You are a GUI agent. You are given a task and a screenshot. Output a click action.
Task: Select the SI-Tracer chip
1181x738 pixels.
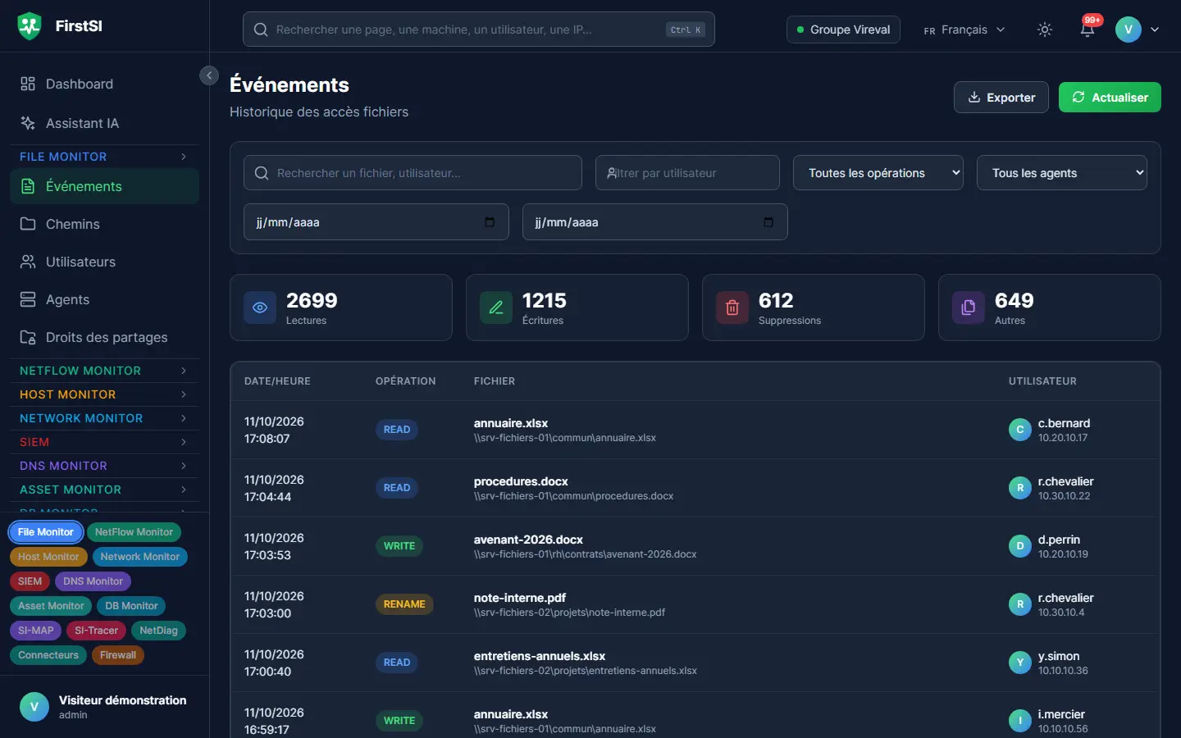[96, 631]
